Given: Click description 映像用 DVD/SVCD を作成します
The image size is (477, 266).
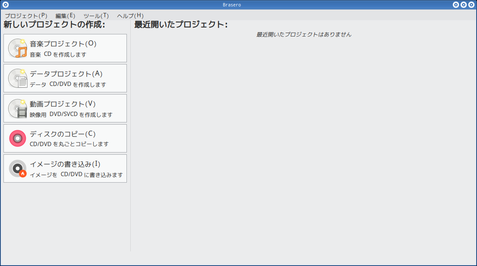Looking at the screenshot, I should pos(71,115).
